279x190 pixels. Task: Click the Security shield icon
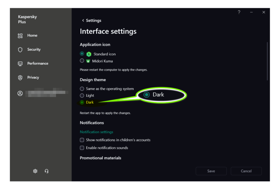pyautogui.click(x=20, y=50)
